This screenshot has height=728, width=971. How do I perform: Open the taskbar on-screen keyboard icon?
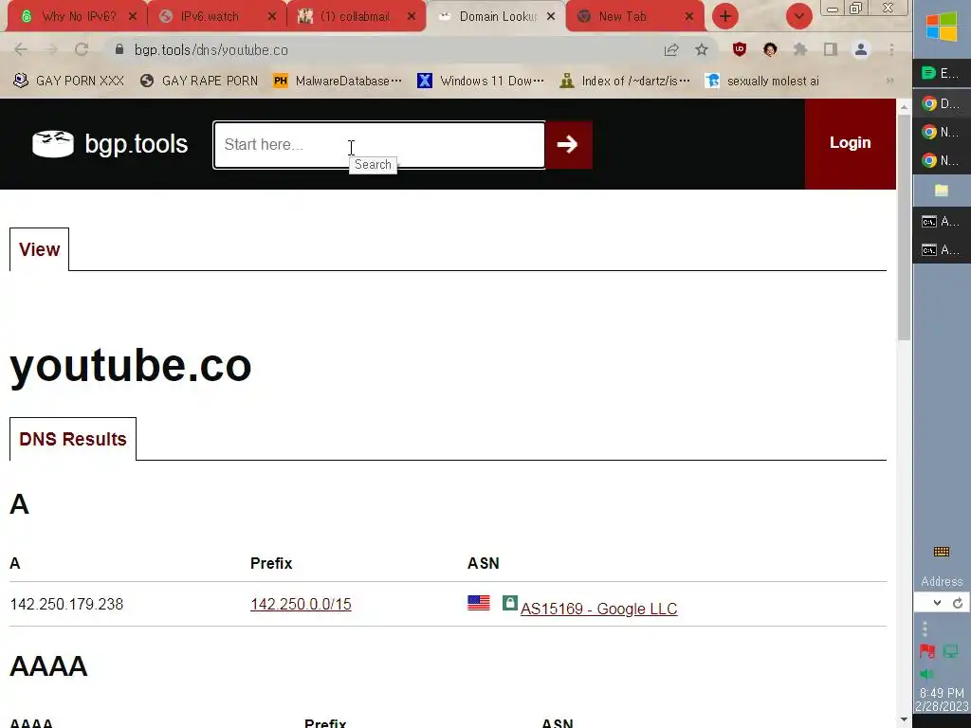tap(942, 552)
